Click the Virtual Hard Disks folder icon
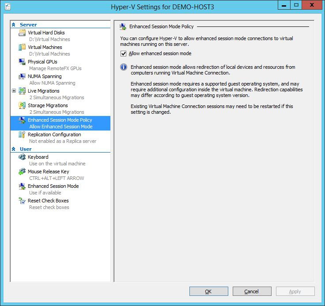Viewport: 325px width, 306px height. [x=22, y=33]
